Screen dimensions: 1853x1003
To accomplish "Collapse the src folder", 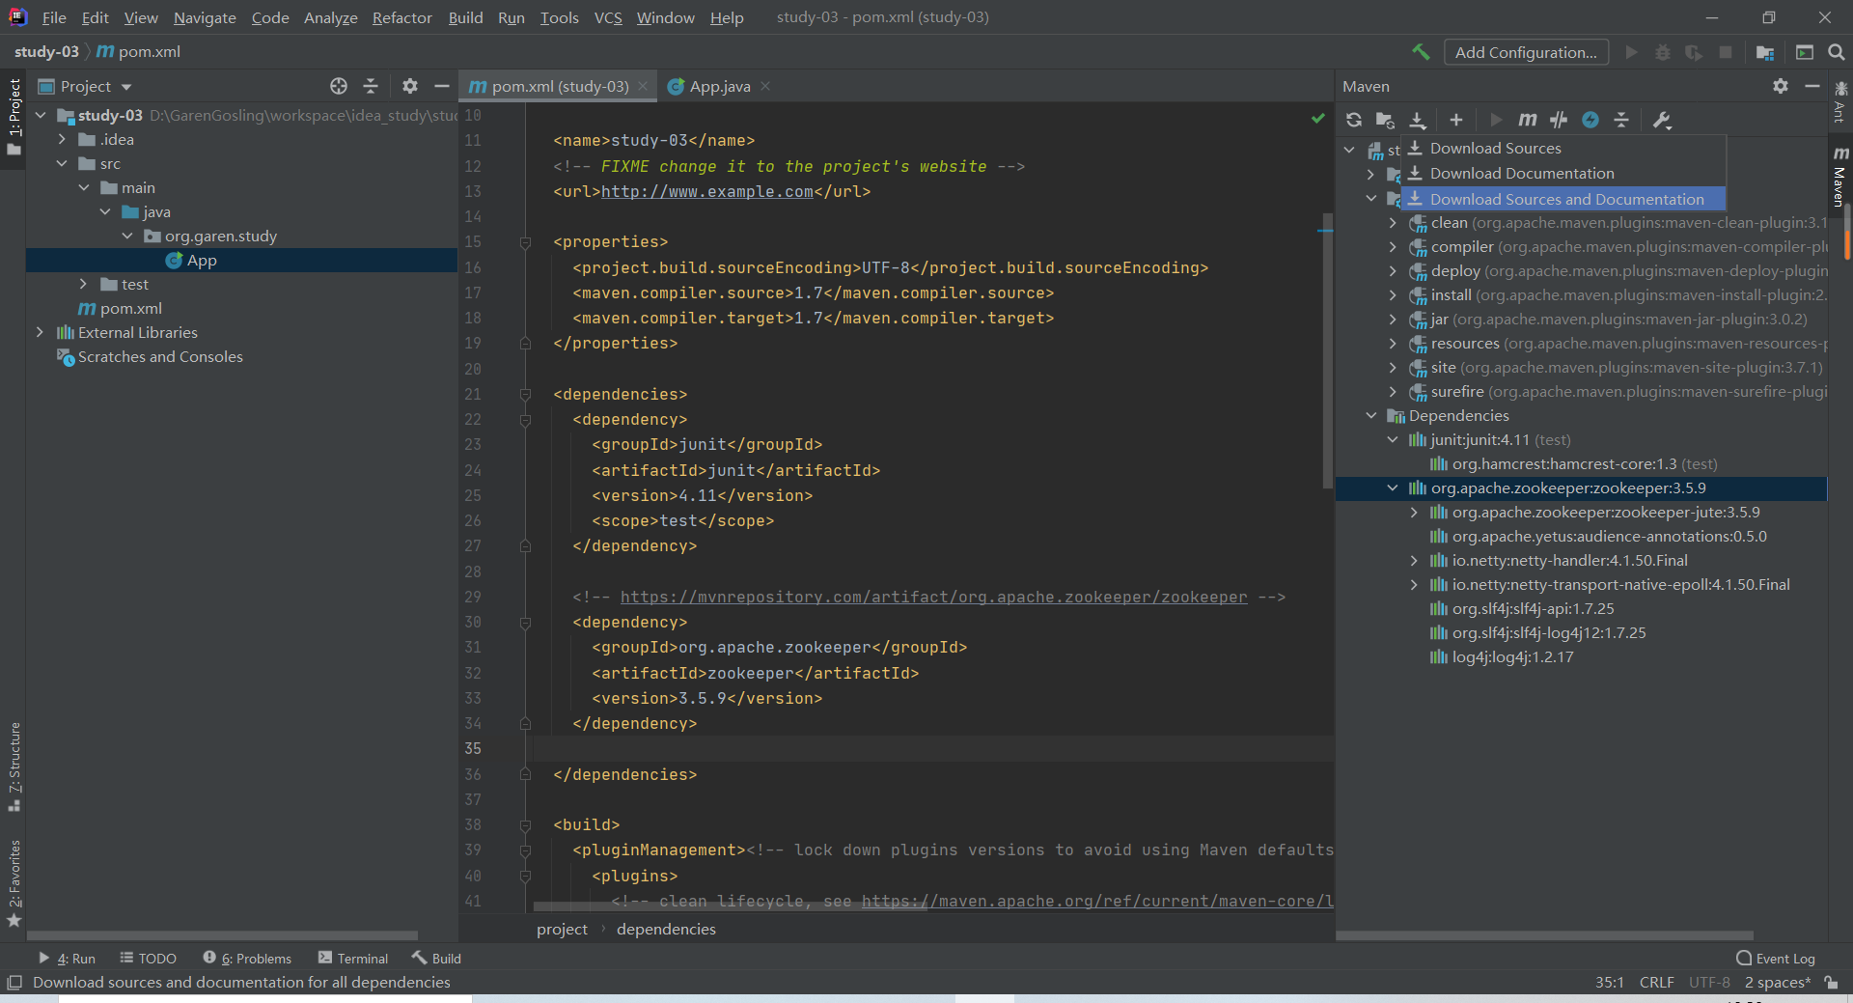I will (x=62, y=163).
